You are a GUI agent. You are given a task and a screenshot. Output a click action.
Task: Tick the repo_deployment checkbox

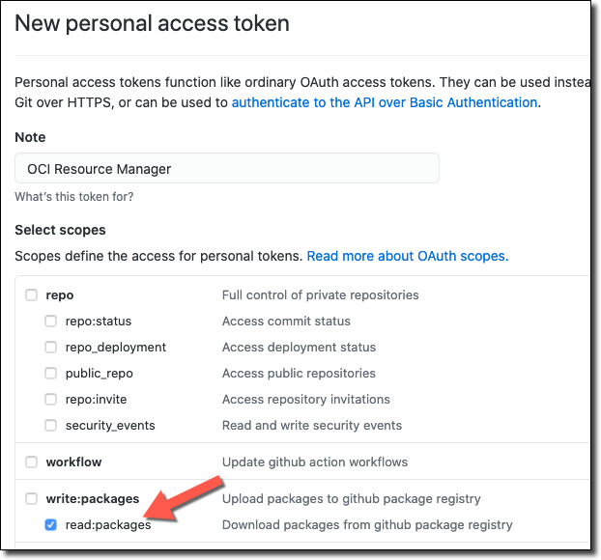(51, 348)
